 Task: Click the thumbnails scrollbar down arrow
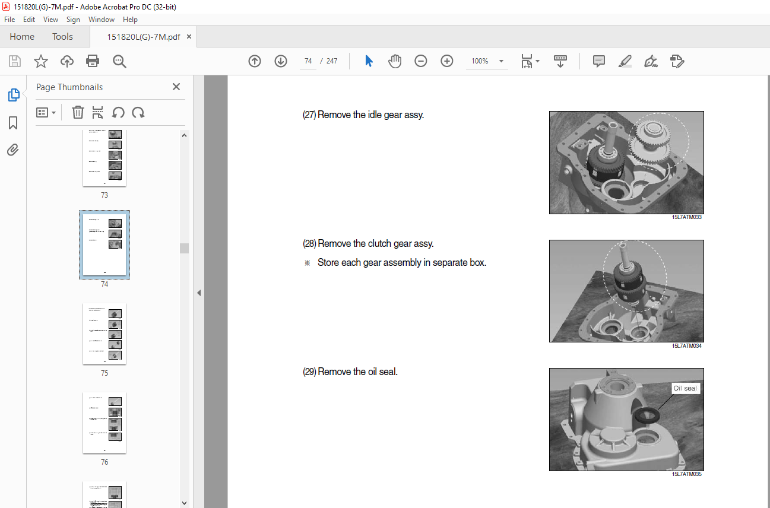pos(184,502)
